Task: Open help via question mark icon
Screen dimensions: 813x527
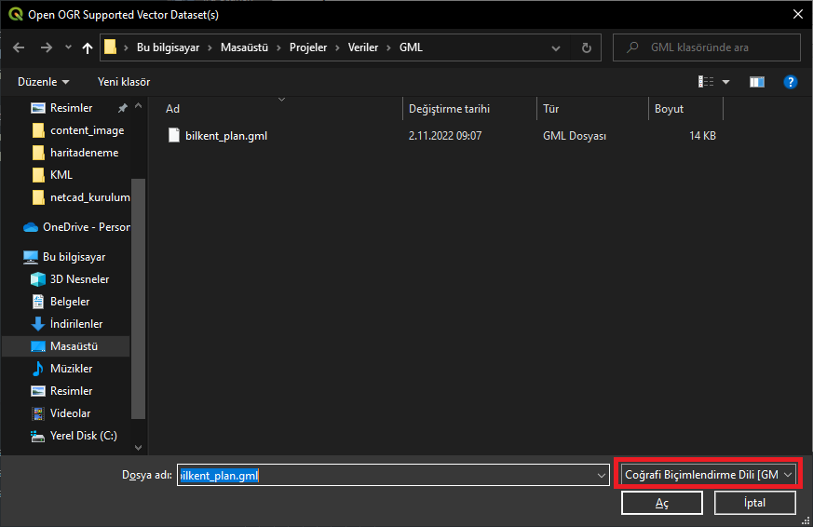Action: point(791,82)
